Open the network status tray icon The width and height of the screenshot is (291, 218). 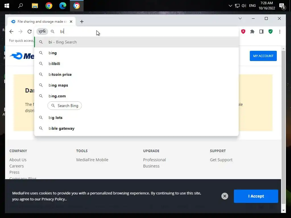coord(237,6)
